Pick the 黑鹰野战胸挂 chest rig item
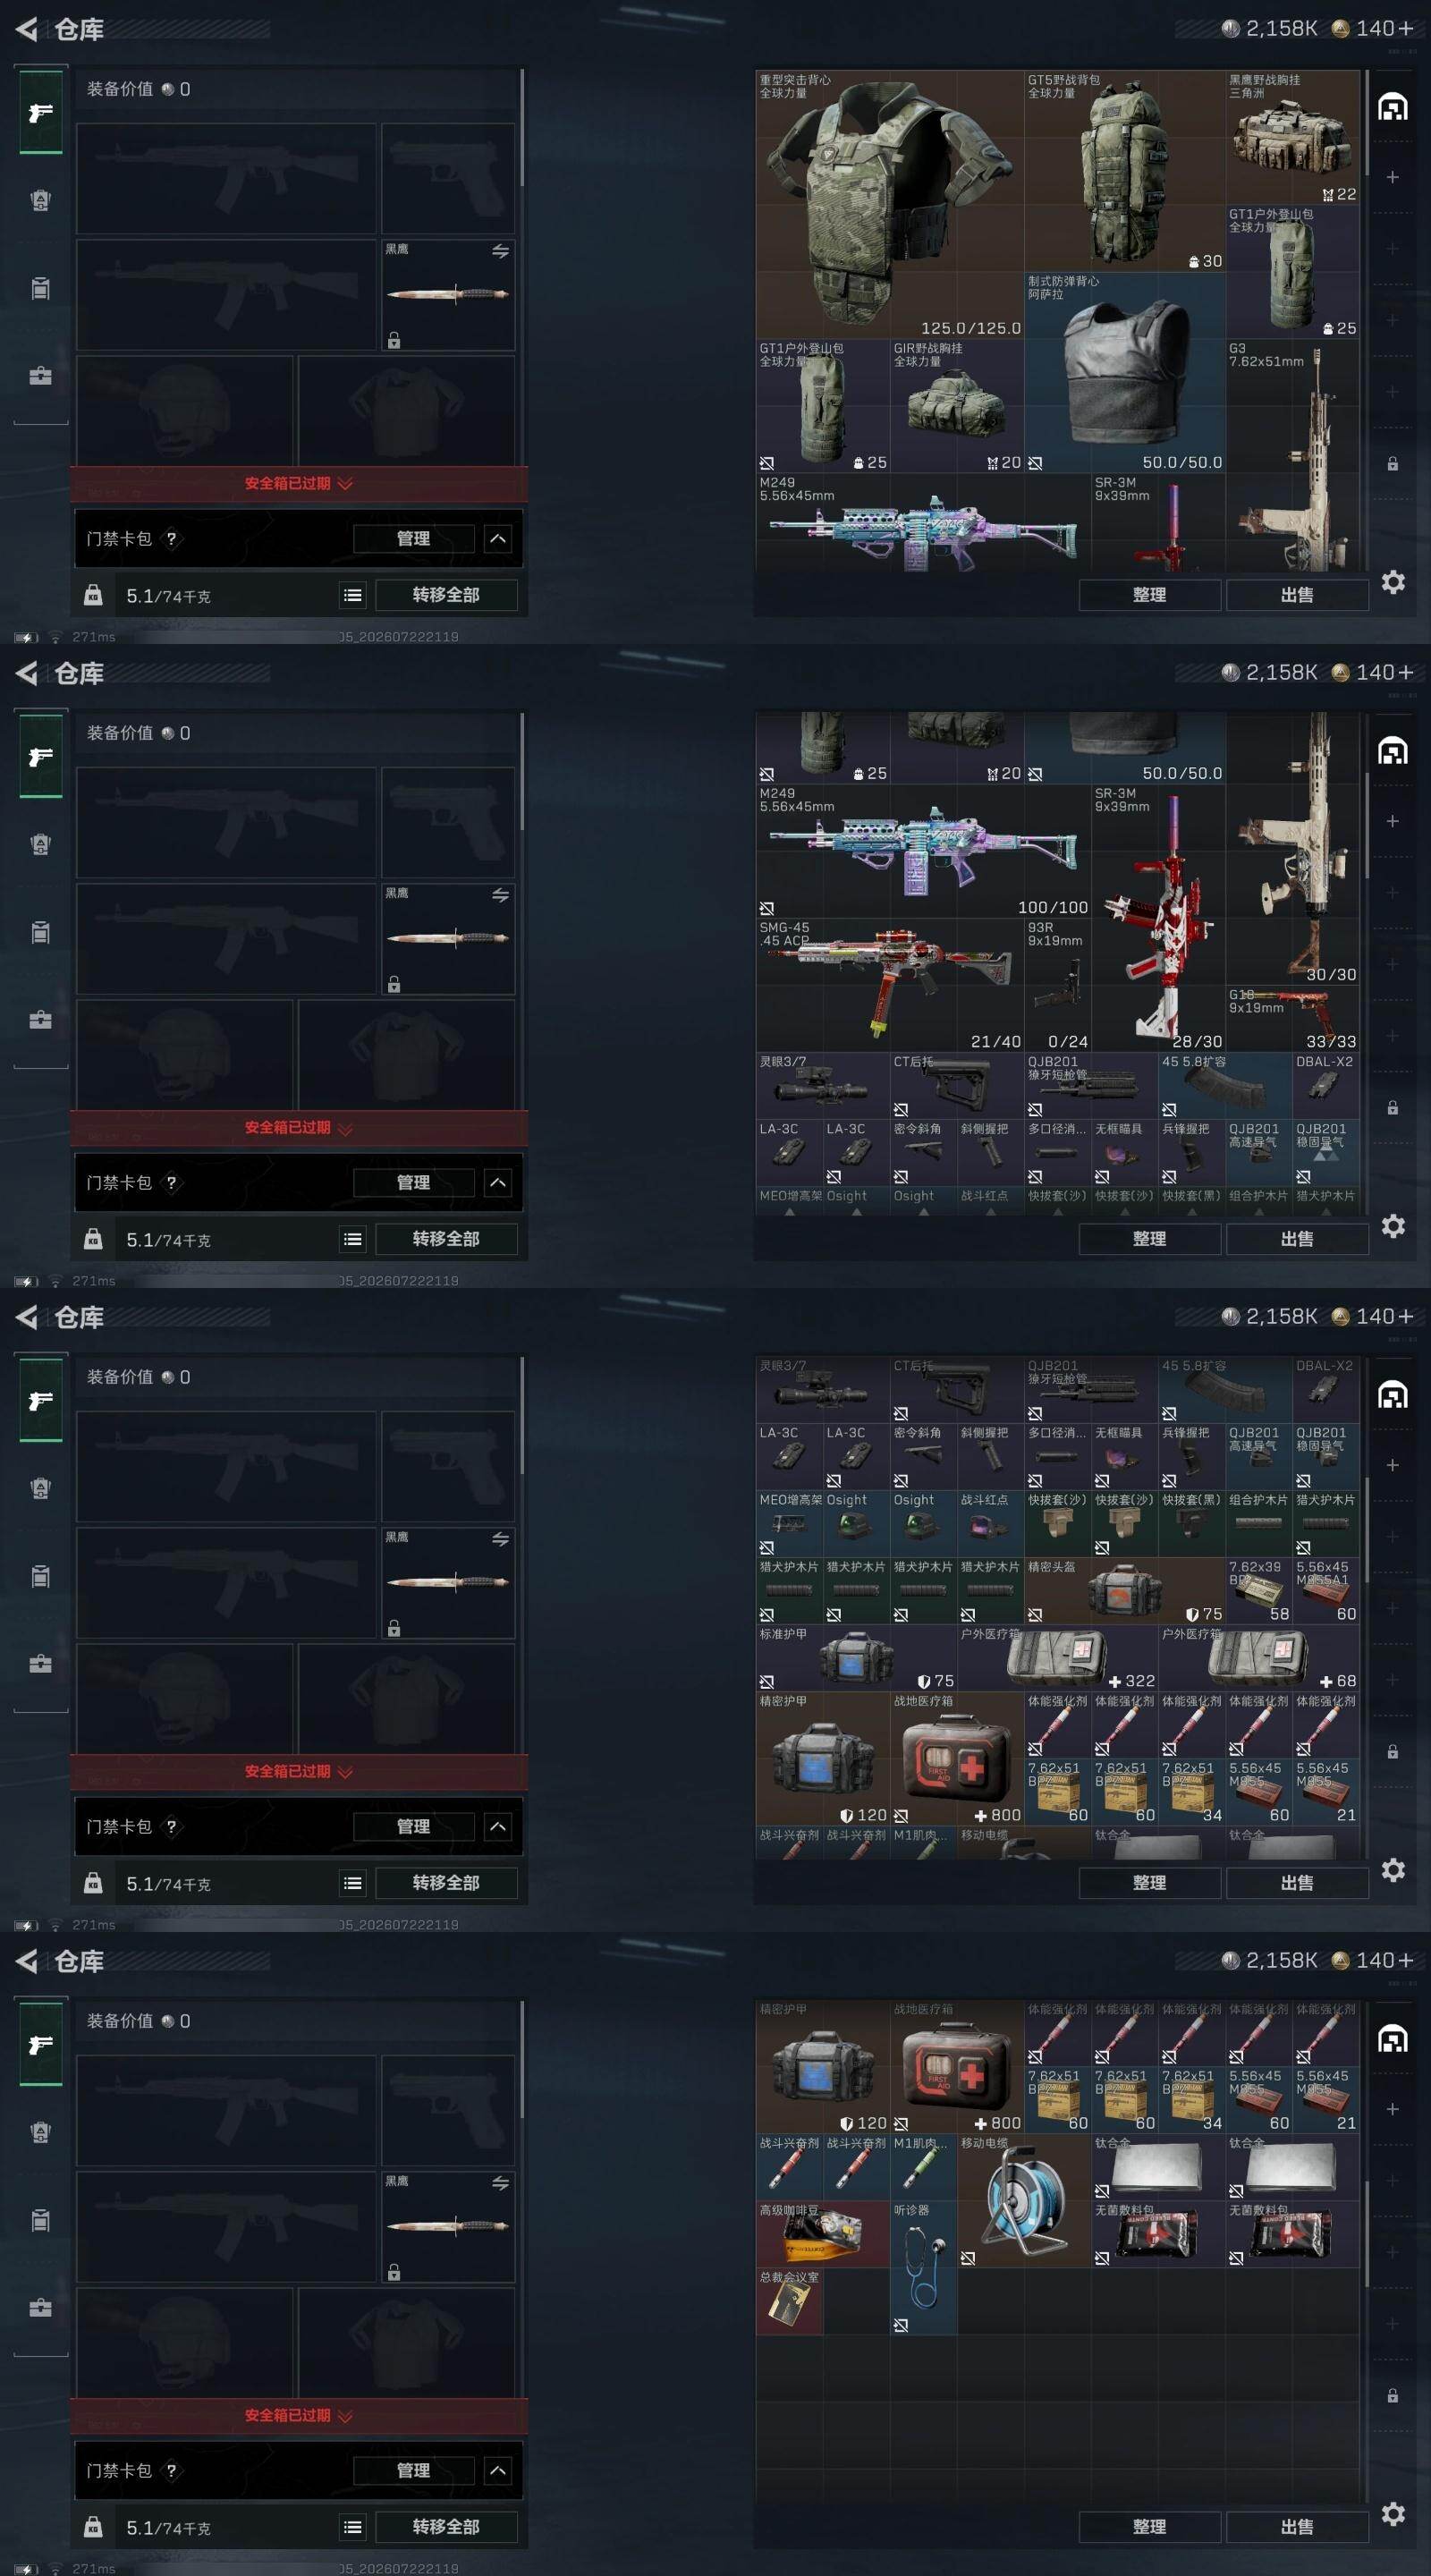The image size is (1431, 2576). click(1292, 138)
